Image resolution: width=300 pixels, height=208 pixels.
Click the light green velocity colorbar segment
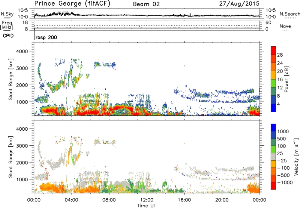tap(273, 149)
